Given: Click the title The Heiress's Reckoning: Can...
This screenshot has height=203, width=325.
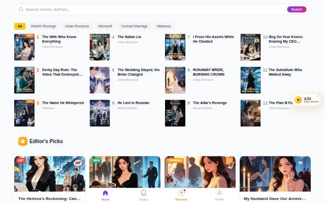Looking at the screenshot, I should coord(49,198).
